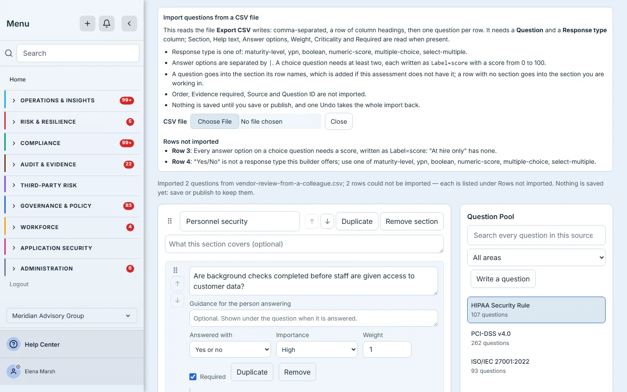Move the background checks question up
This screenshot has width=627, height=392.
[x=178, y=284]
